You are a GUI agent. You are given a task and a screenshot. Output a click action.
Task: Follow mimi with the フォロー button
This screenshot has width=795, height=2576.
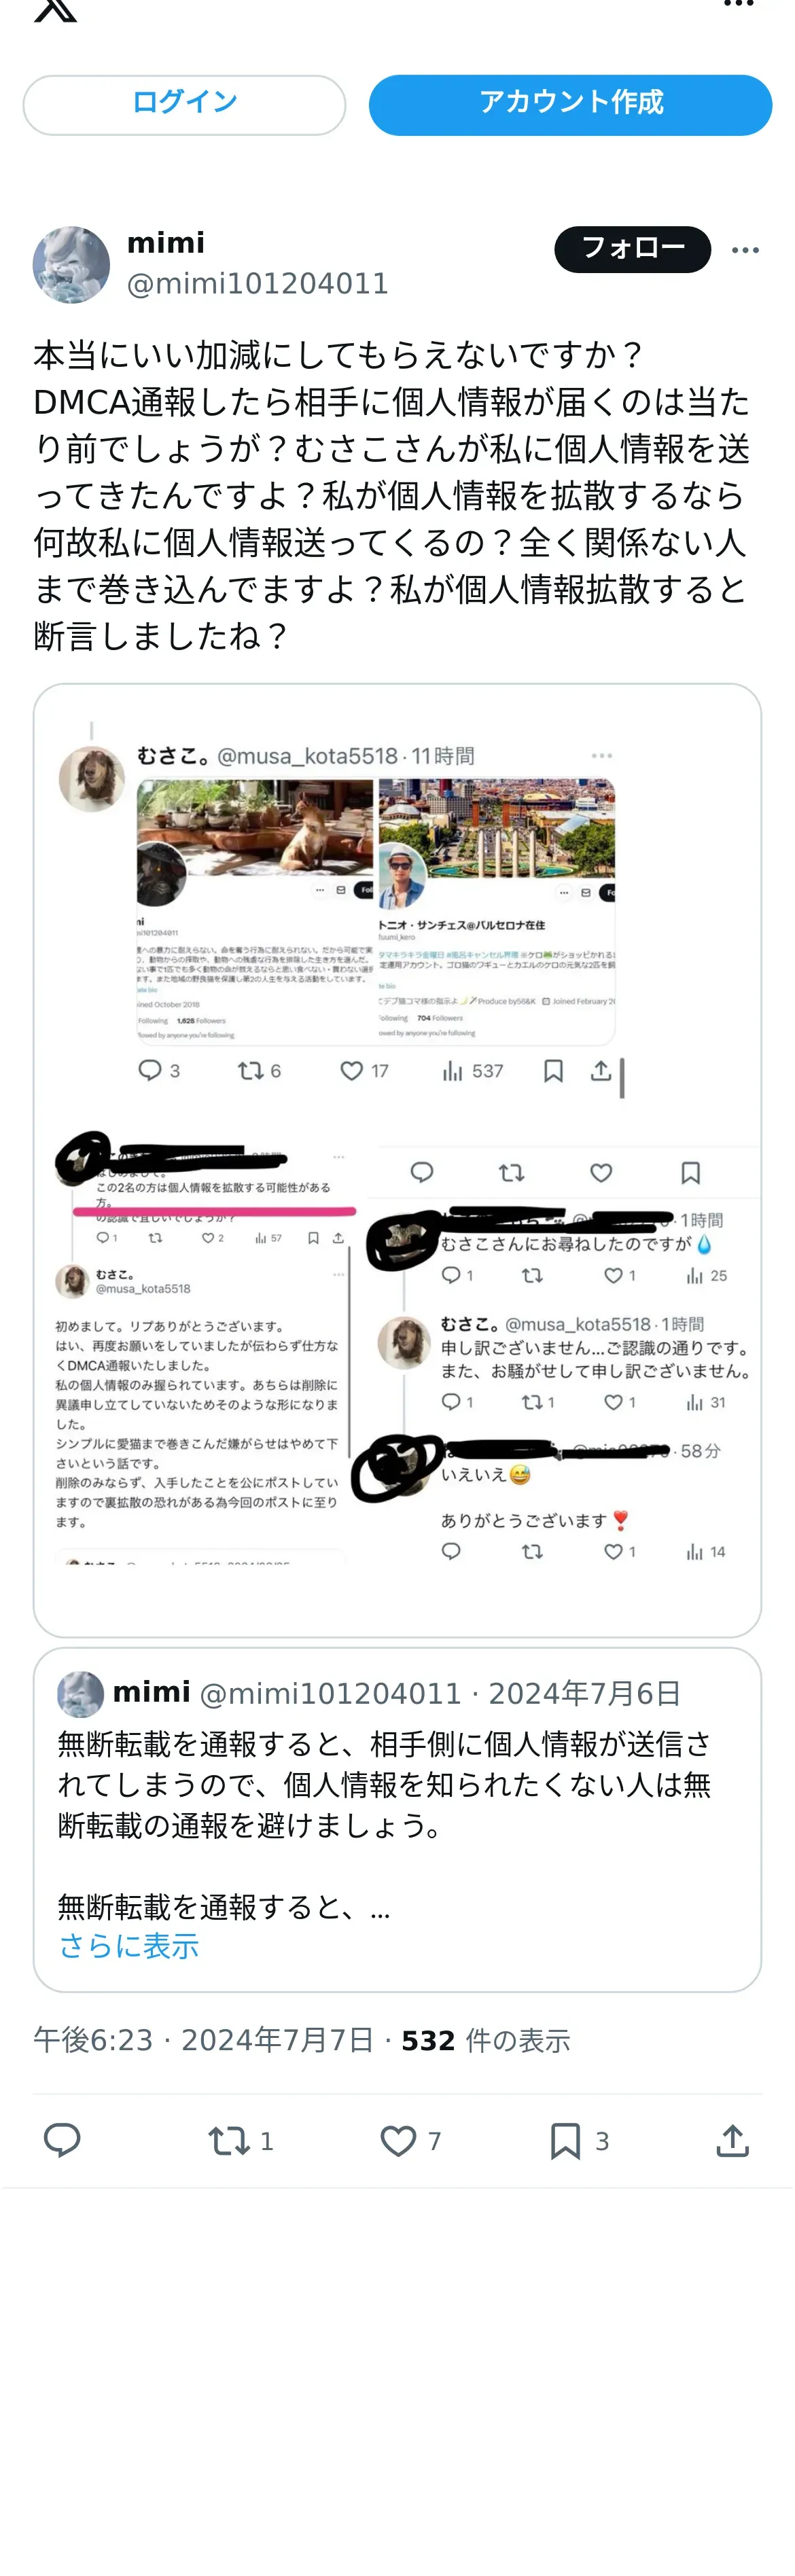pyautogui.click(x=632, y=249)
